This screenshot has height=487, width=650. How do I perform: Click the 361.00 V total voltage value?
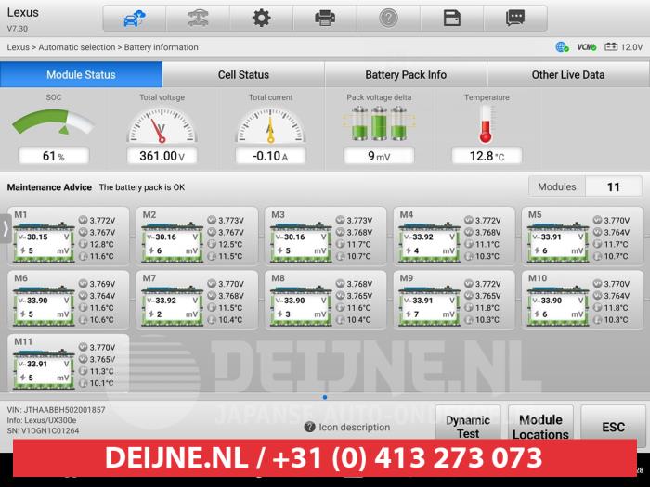[162, 156]
